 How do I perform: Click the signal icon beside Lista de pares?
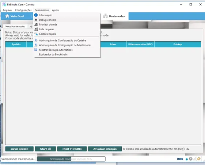pos(36,29)
